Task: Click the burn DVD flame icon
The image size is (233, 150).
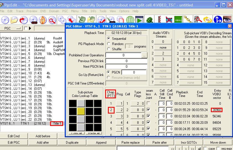Action: tap(42, 20)
